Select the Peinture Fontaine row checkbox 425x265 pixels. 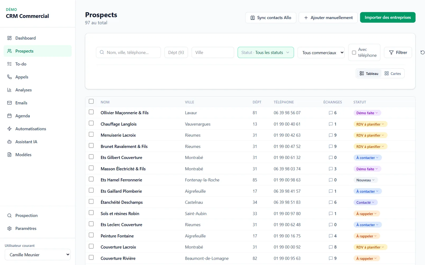tap(91, 235)
